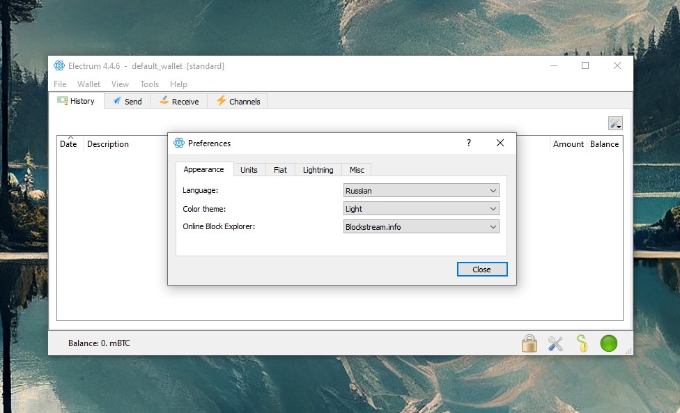The image size is (680, 413).
Task: Click the padlock password icon in status bar
Action: [530, 343]
